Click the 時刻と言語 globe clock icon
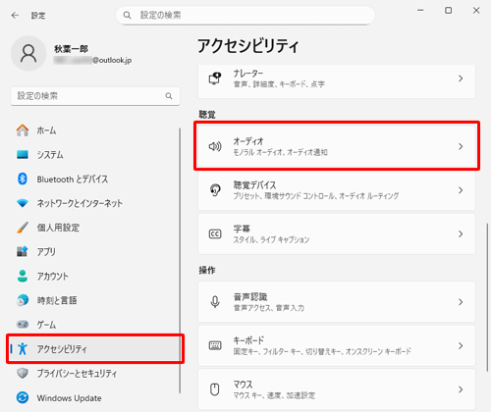Image resolution: width=491 pixels, height=412 pixels. pyautogui.click(x=23, y=300)
